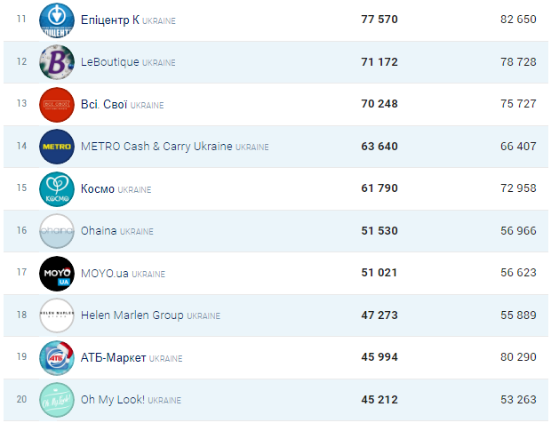Open the LeBoutique purple logo
Viewport: 551px width, 423px height.
click(x=57, y=62)
